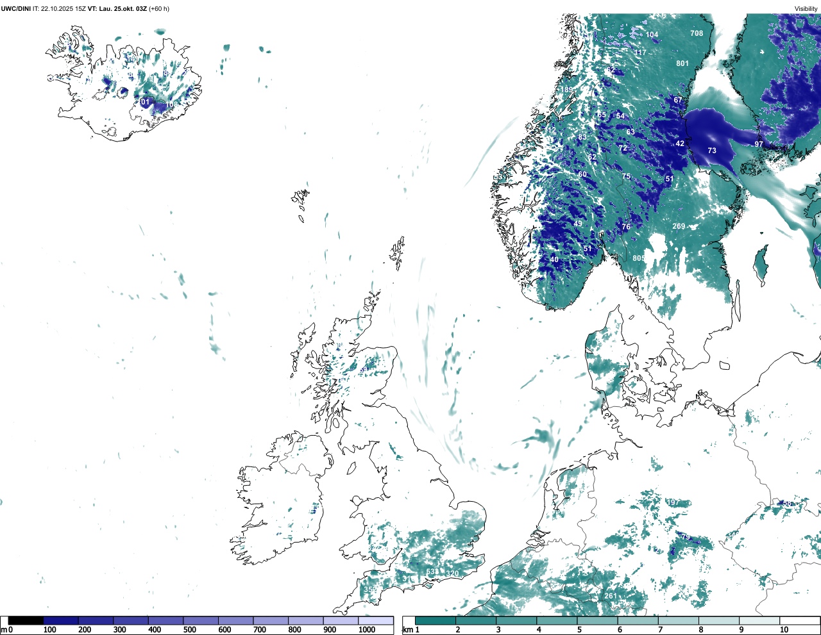Click the '320' value in southern England

pos(452,573)
